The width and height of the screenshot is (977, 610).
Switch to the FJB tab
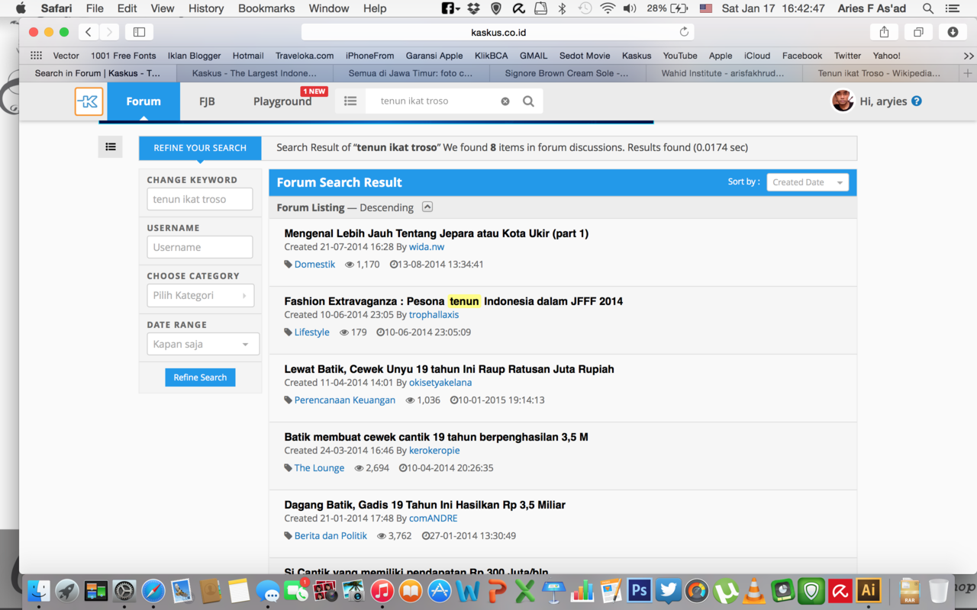click(207, 101)
